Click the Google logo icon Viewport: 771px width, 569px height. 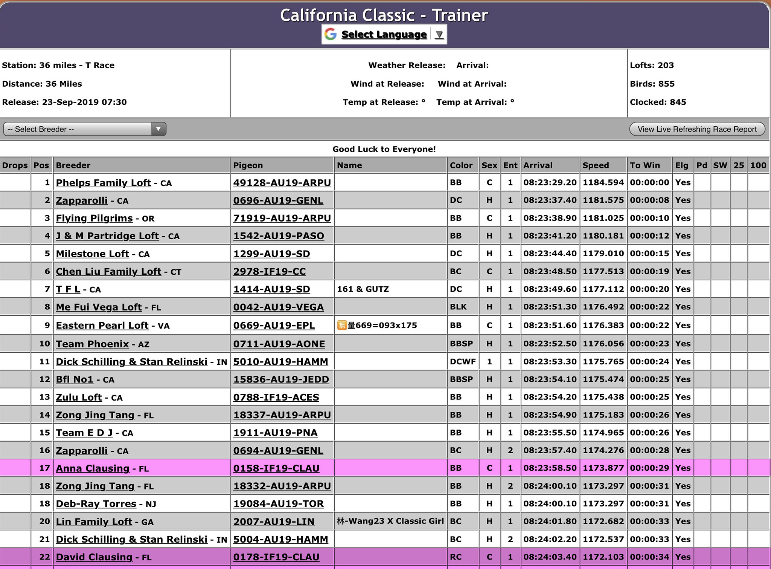point(331,34)
